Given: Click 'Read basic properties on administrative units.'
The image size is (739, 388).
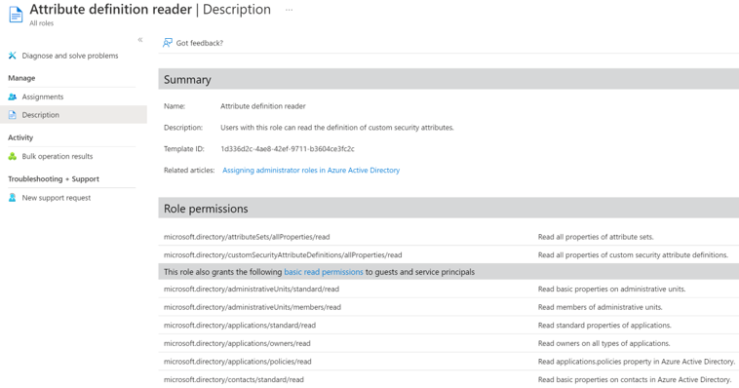Looking at the screenshot, I should pyautogui.click(x=611, y=289).
